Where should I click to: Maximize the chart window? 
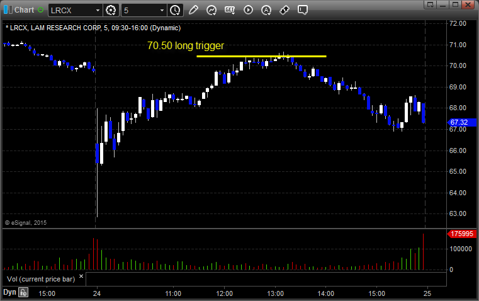tap(455, 4)
